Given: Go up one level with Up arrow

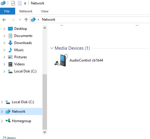Looking at the screenshot, I should pos(26,20).
